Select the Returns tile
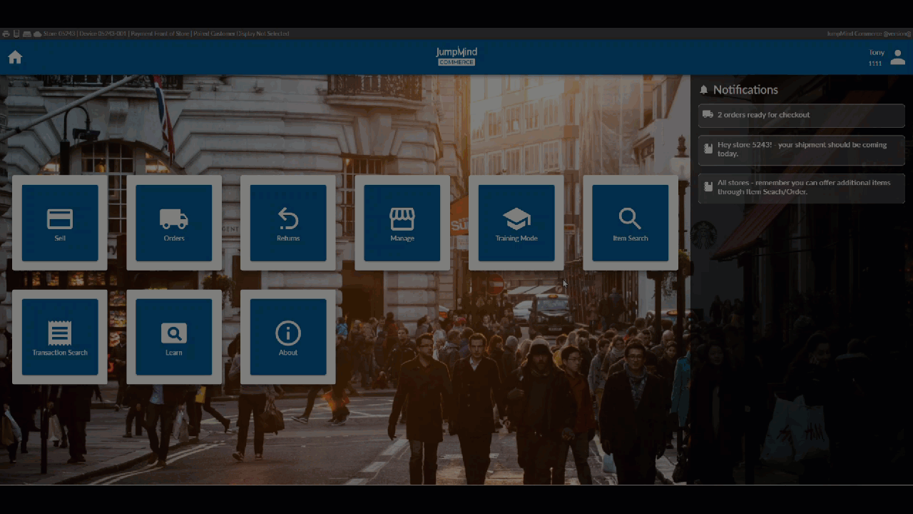 pos(288,223)
